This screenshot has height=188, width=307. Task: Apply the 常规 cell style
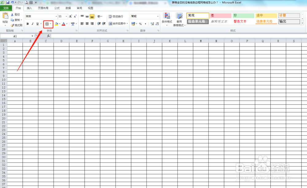pyautogui.click(x=198, y=15)
